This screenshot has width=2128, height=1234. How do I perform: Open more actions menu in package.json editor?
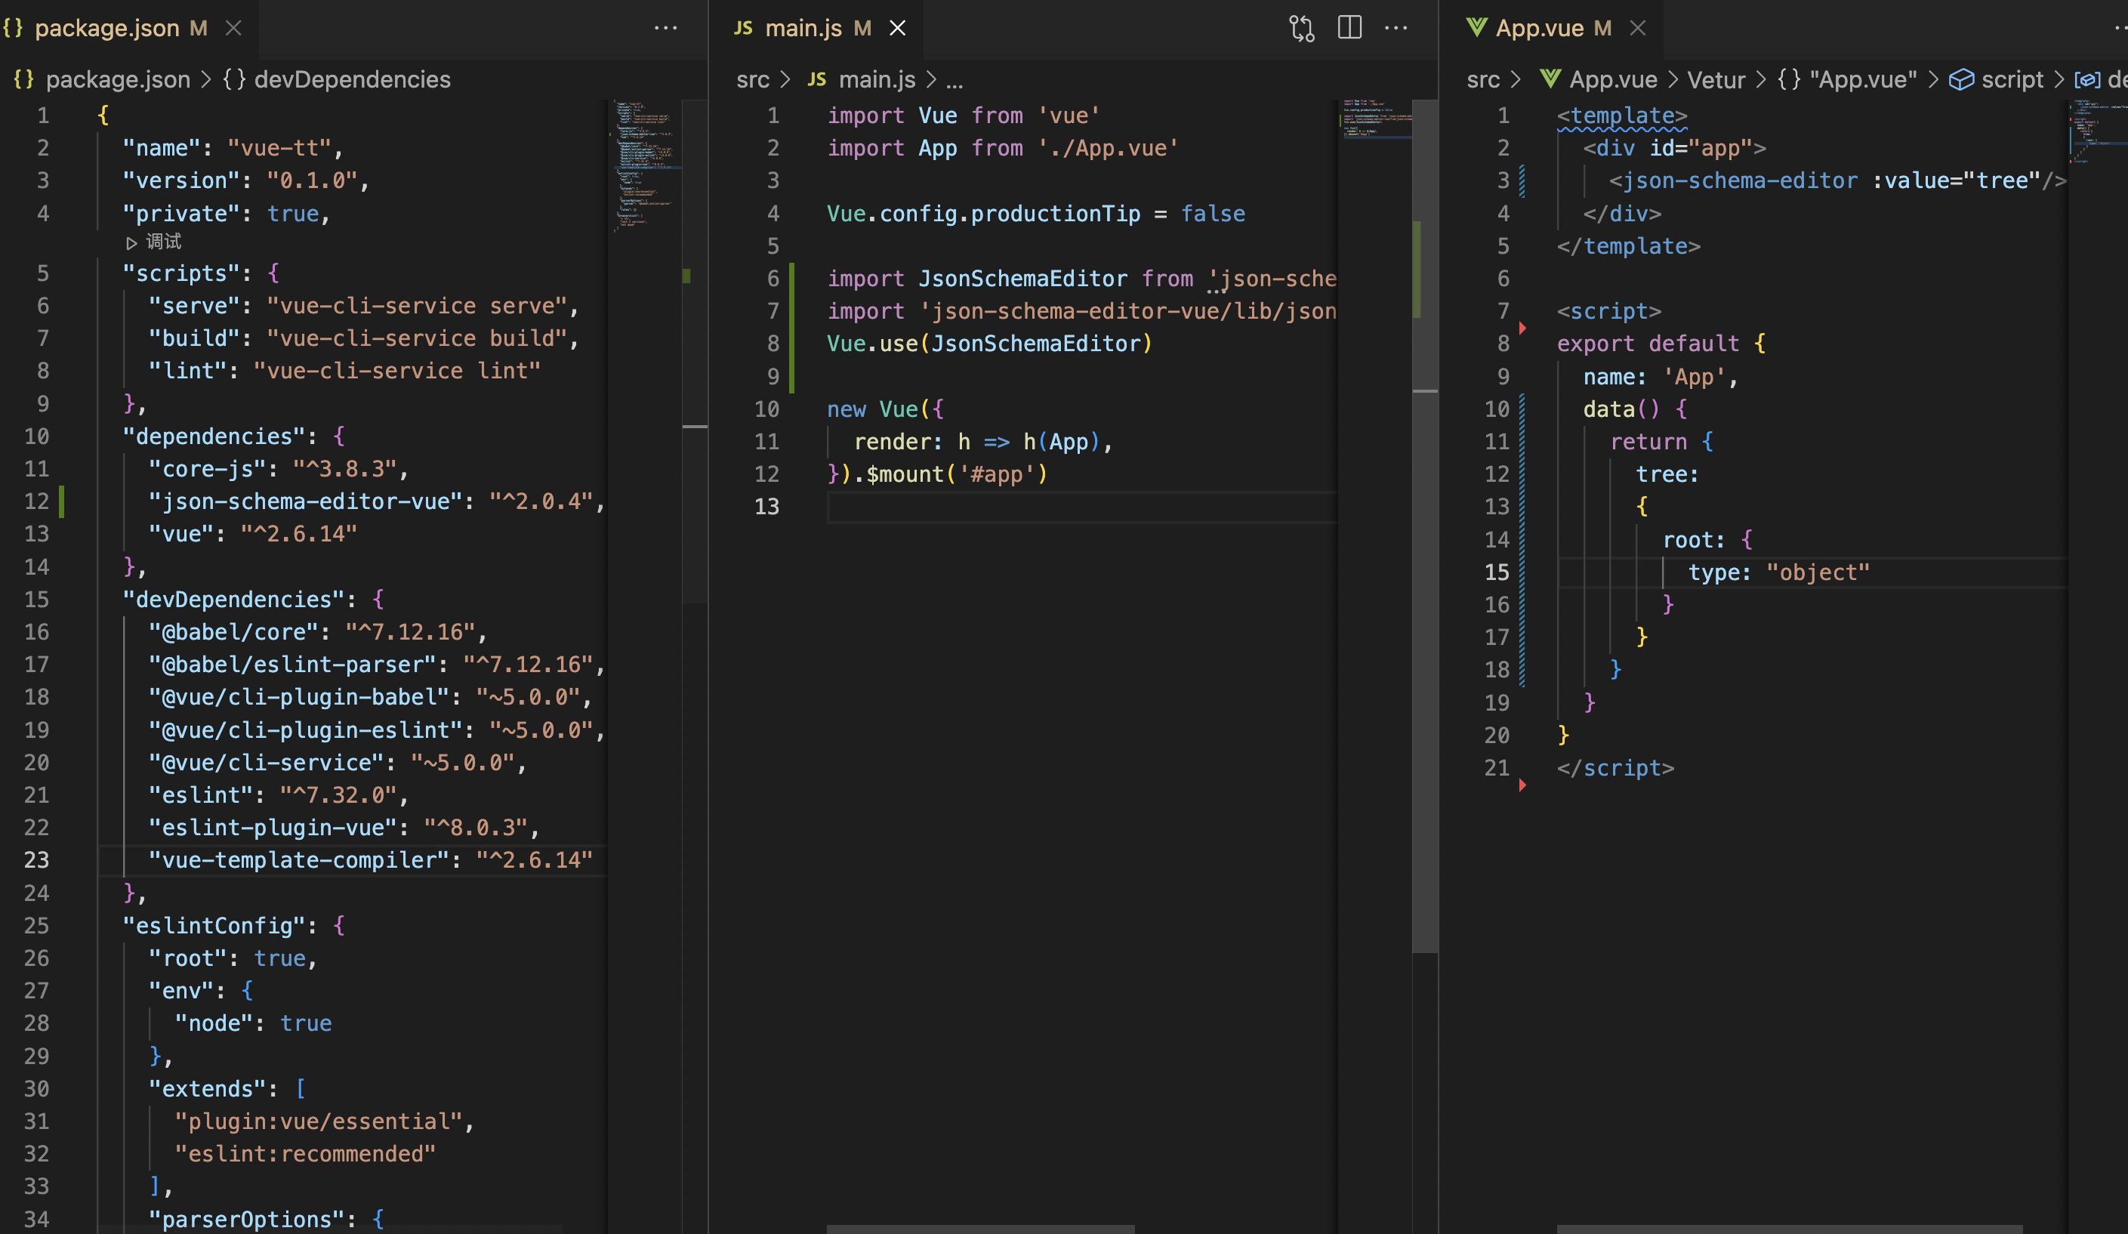coord(665,28)
